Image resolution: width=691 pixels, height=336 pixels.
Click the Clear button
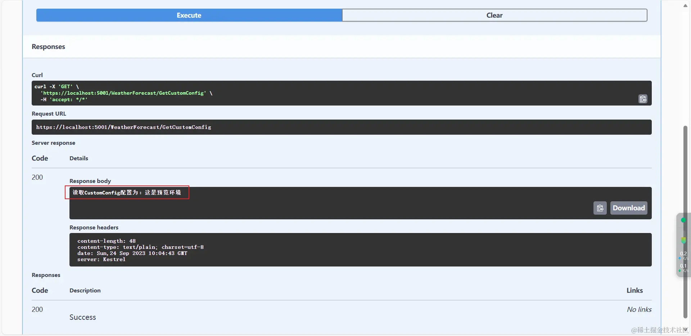[x=494, y=15]
